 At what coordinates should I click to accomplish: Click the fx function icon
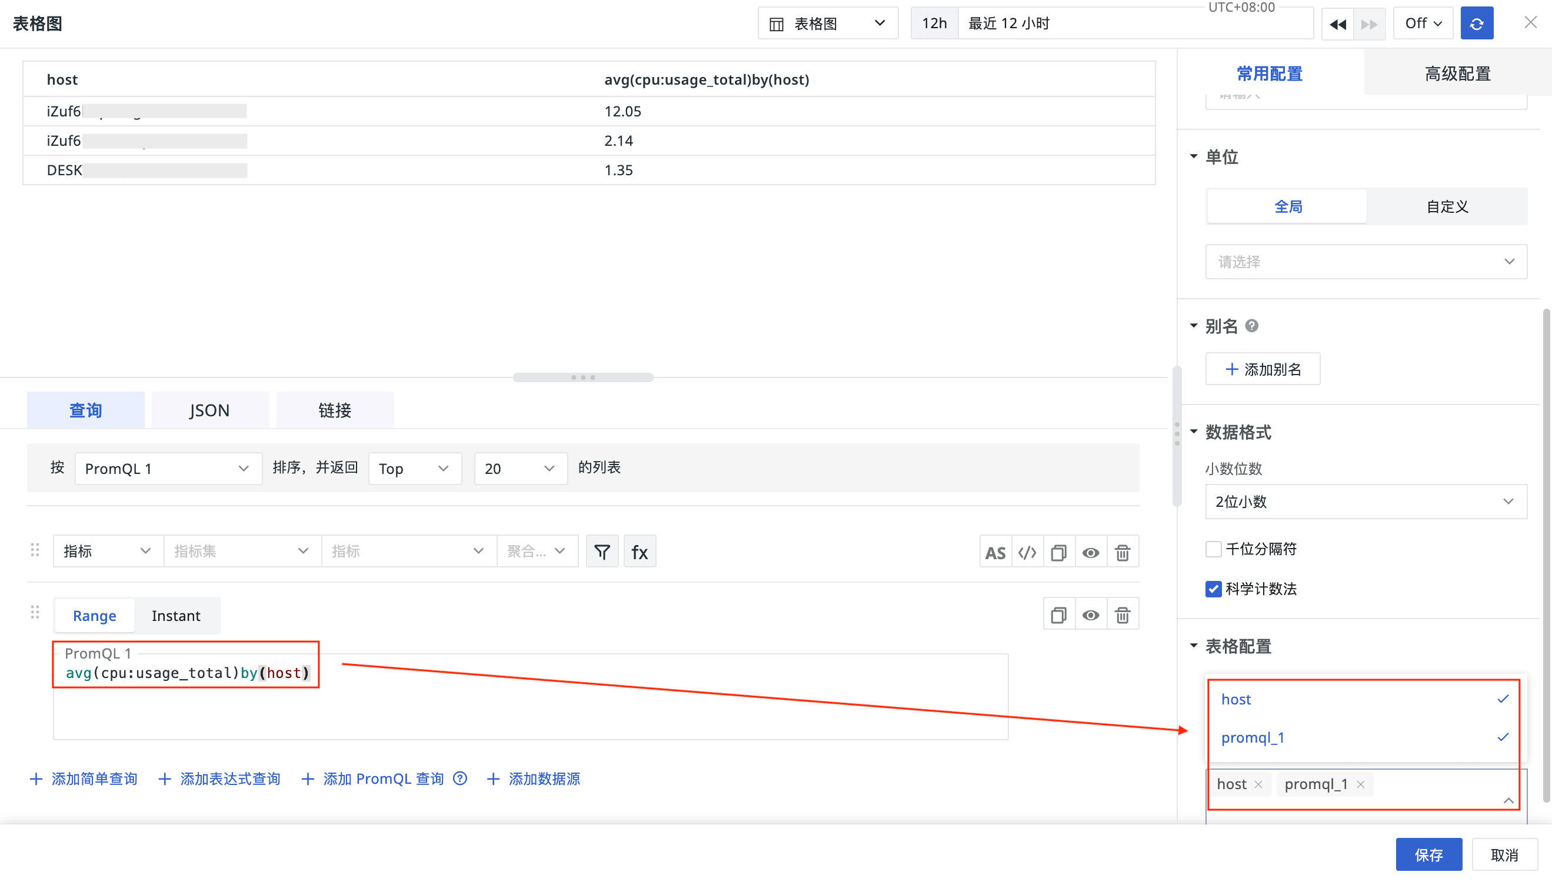[640, 552]
